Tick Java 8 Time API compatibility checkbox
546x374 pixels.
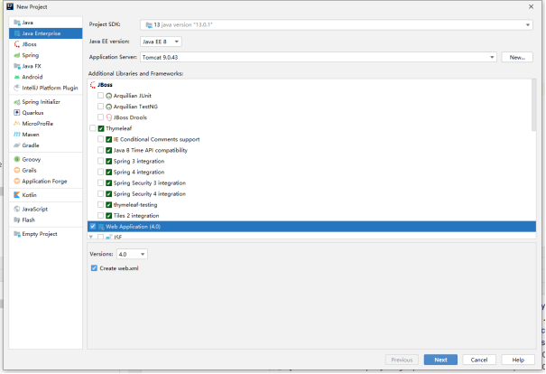101,150
